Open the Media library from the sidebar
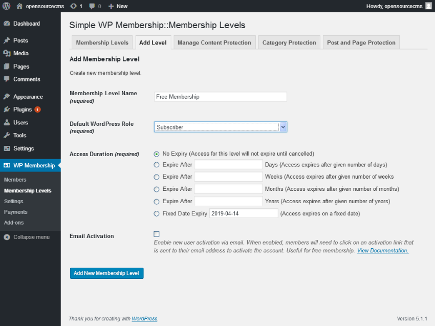Viewport: 435px width, 326px height. [7, 53]
